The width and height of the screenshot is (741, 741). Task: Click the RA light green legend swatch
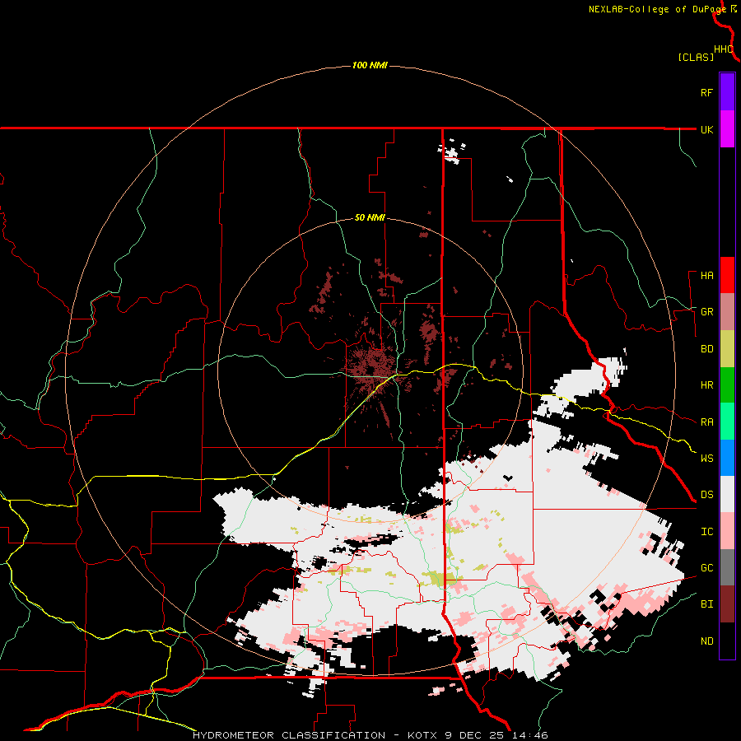[727, 421]
